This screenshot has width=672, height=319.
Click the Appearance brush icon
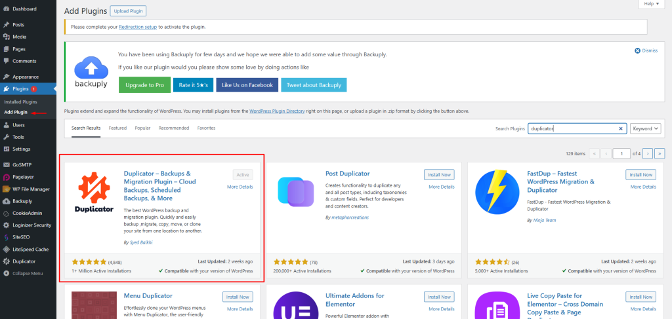pyautogui.click(x=6, y=77)
